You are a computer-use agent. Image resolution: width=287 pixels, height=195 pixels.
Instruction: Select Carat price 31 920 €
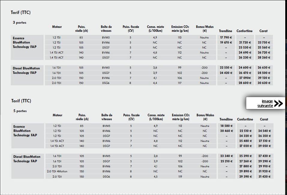click(265, 171)
